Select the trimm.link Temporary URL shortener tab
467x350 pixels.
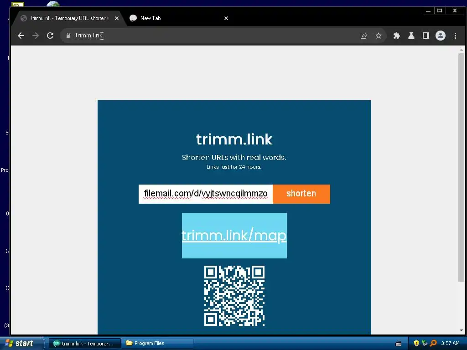69,18
